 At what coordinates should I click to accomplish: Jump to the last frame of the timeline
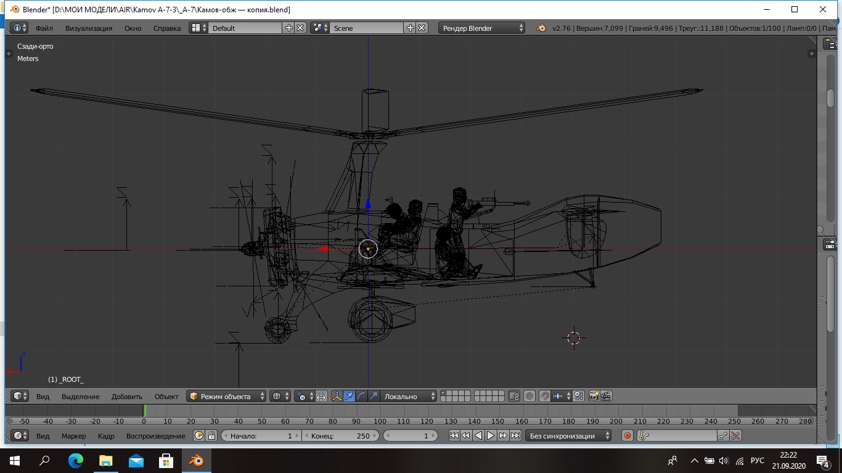pos(515,436)
